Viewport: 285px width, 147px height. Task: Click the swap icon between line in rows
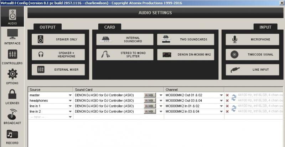[234, 109]
